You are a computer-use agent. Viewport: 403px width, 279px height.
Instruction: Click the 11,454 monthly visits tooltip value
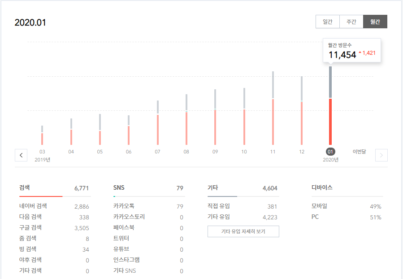[x=342, y=55]
